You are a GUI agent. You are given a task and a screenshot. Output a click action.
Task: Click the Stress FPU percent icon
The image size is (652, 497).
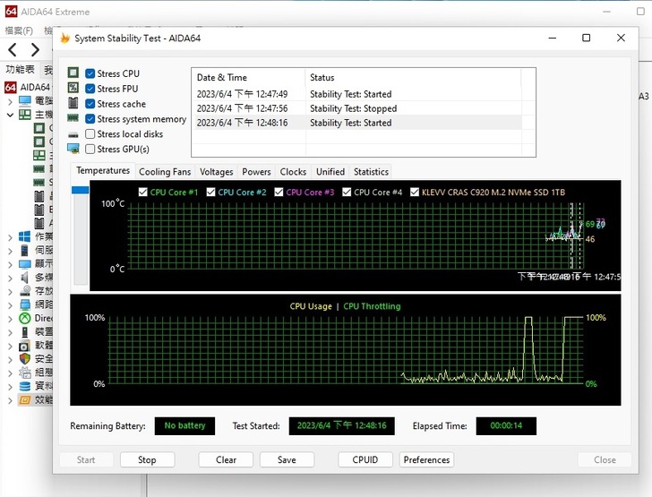click(73, 89)
